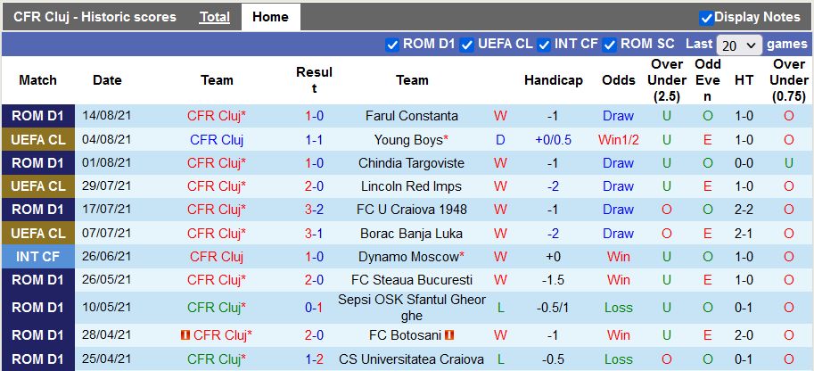Disable the INT CF filter checkbox
Image resolution: width=814 pixels, height=371 pixels.
(x=543, y=45)
